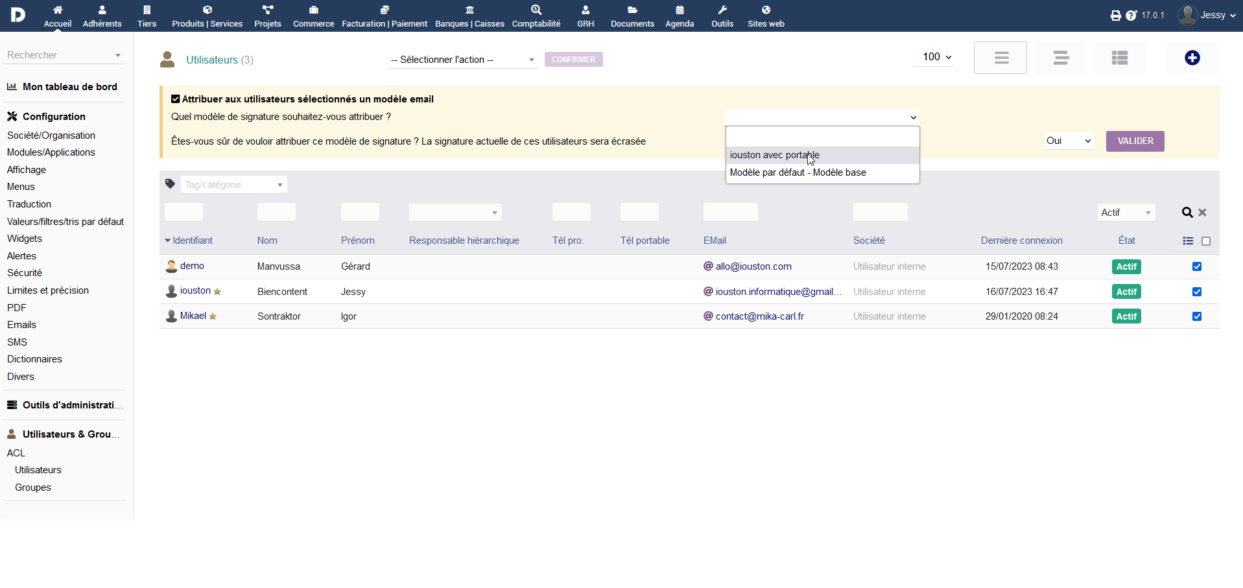This screenshot has height=588, width=1243.
Task: Open the help question mark icon
Action: (1130, 15)
